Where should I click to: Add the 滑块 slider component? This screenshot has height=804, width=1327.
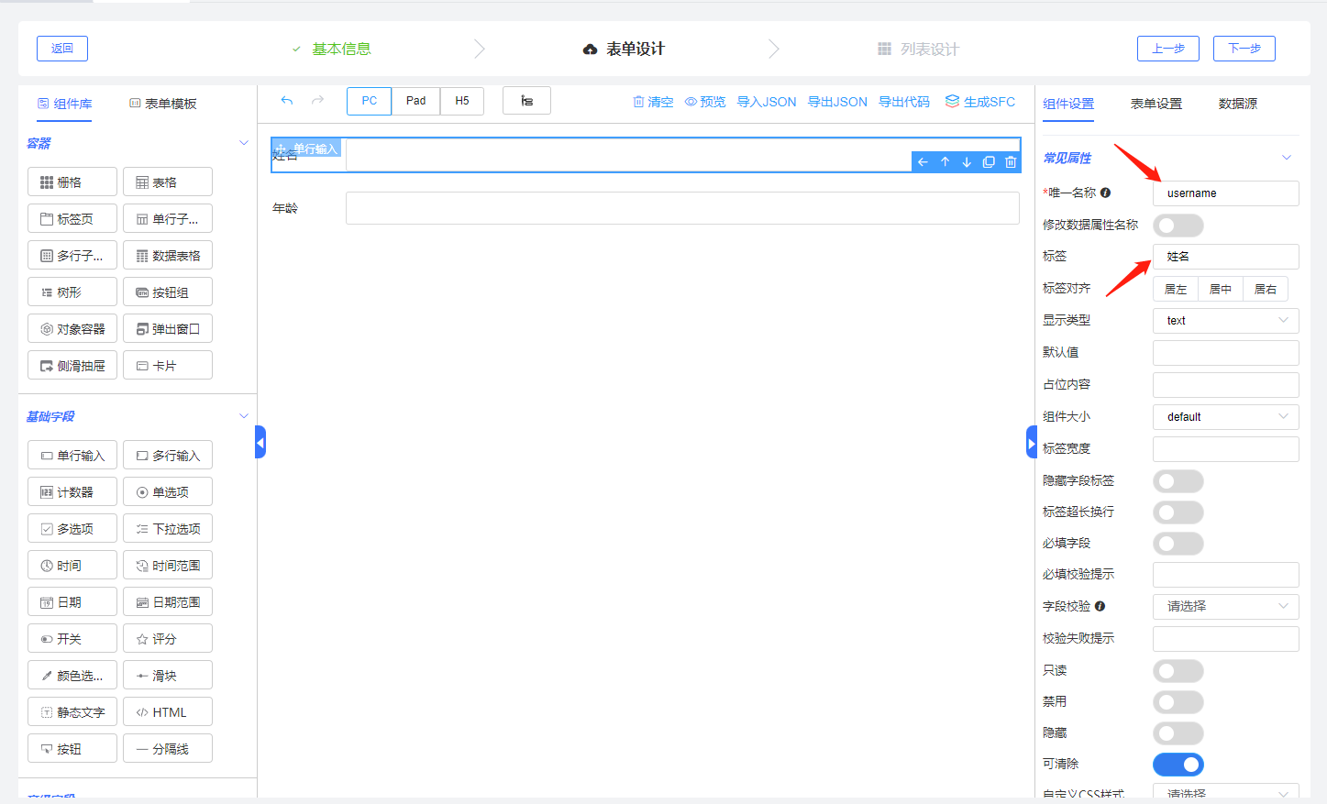click(168, 676)
